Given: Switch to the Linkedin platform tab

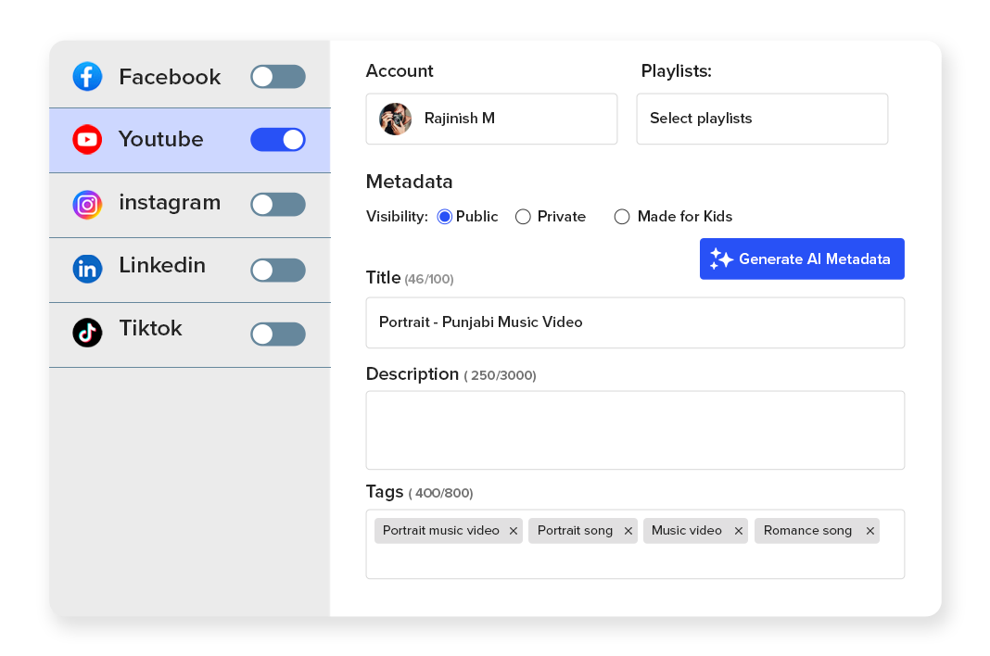Looking at the screenshot, I should 162,266.
